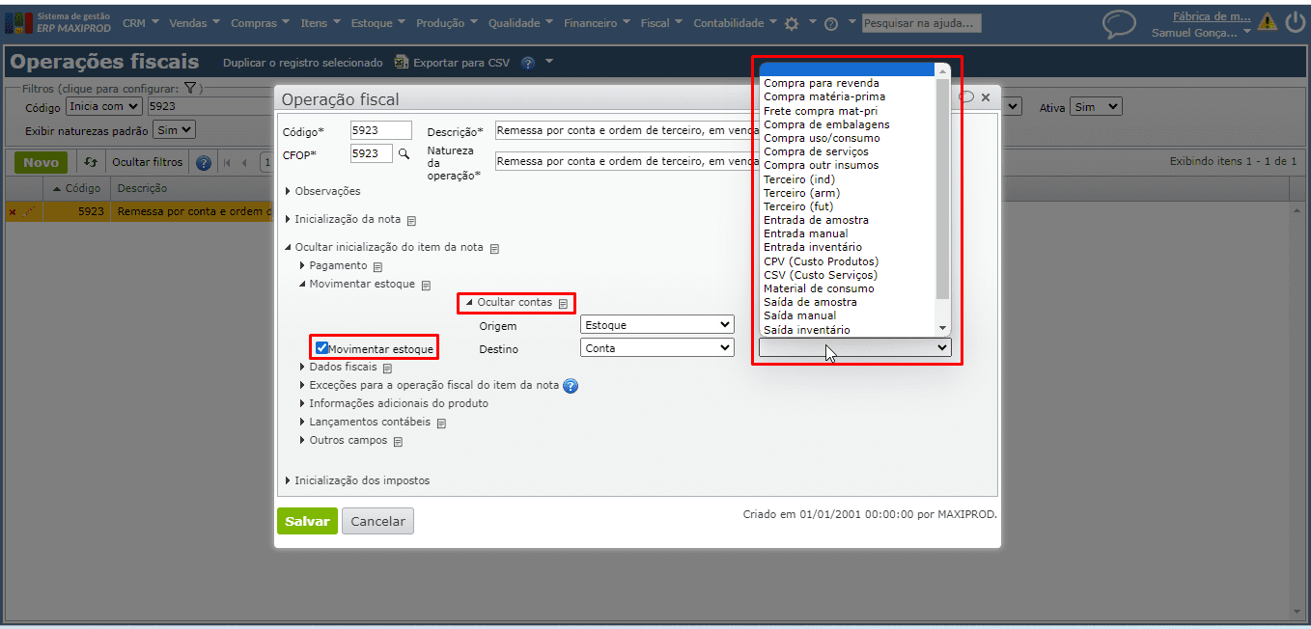Click the Novo button

tap(42, 162)
